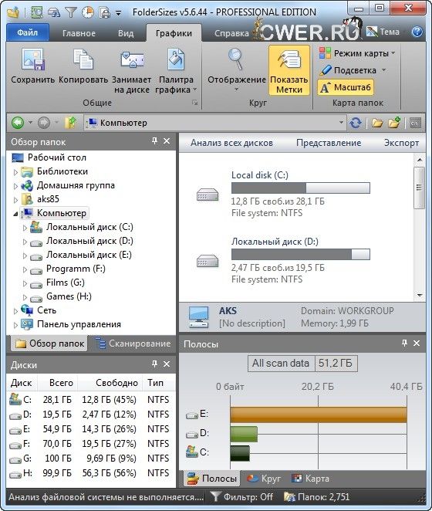432x511 pixels.
Task: Click the Занимает на диске icon
Action: [x=132, y=59]
